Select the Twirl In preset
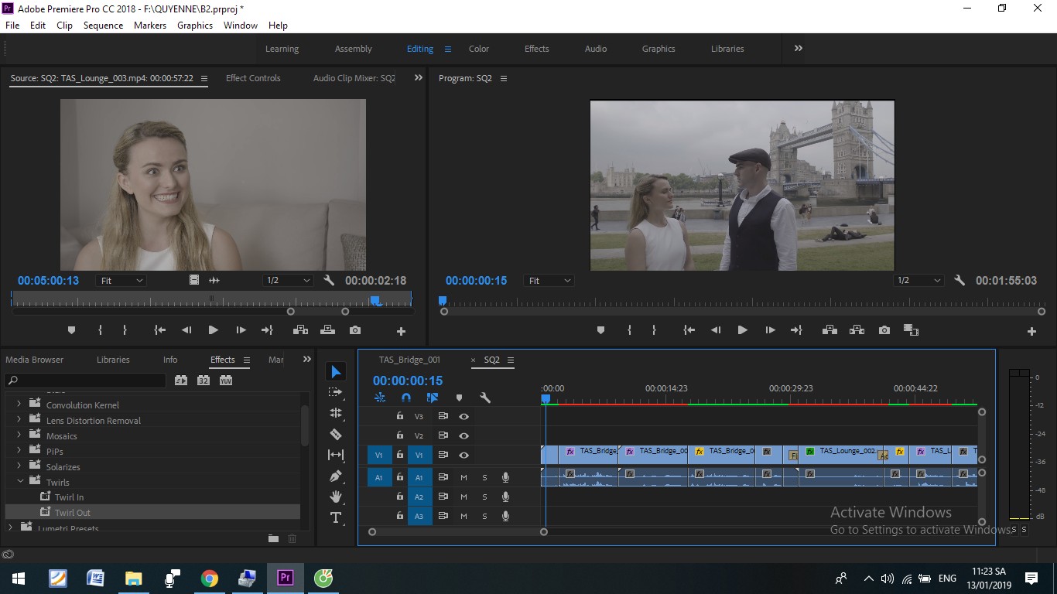Image resolution: width=1057 pixels, height=594 pixels. coord(69,497)
